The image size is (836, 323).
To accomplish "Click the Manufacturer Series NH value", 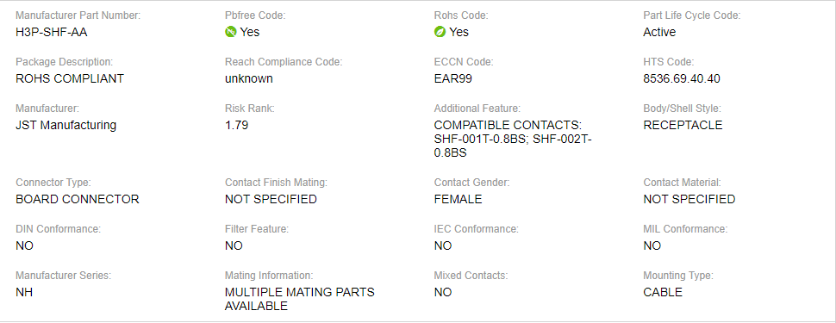I will [24, 292].
